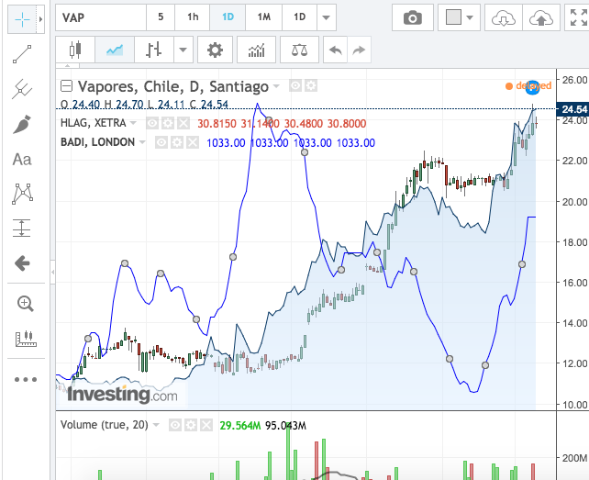Screen dimensions: 589x480
Task: Remove the BADI, LONDON comparison series
Action: pyautogui.click(x=193, y=142)
